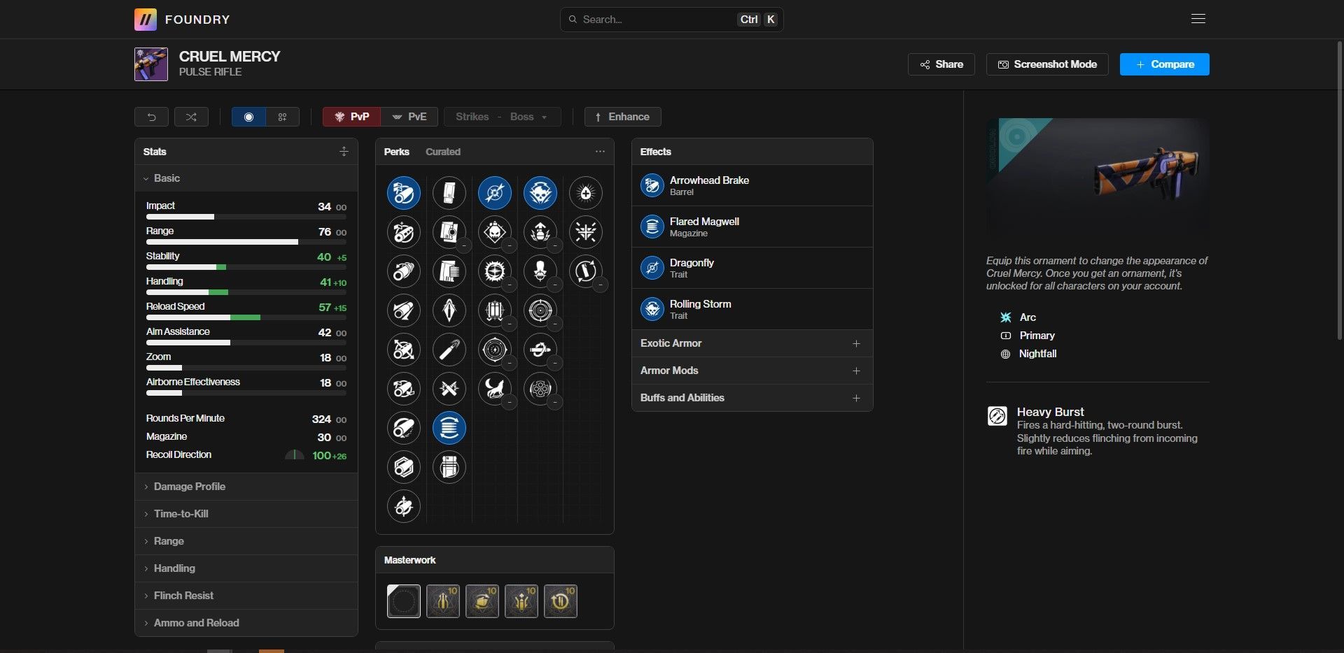Open the Perks panel three-dots options
Screen dimensions: 1344x653
pyautogui.click(x=600, y=152)
